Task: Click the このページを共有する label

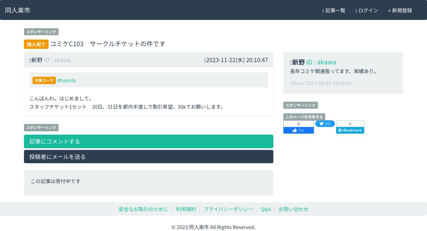Action: pos(304,117)
